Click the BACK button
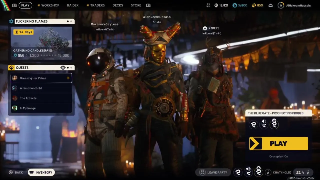The width and height of the screenshot is (320, 180). click(16, 172)
